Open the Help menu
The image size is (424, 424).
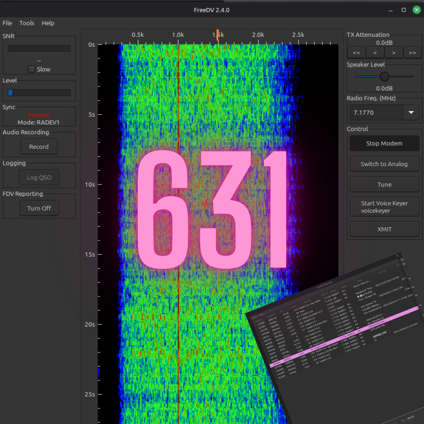pos(48,23)
